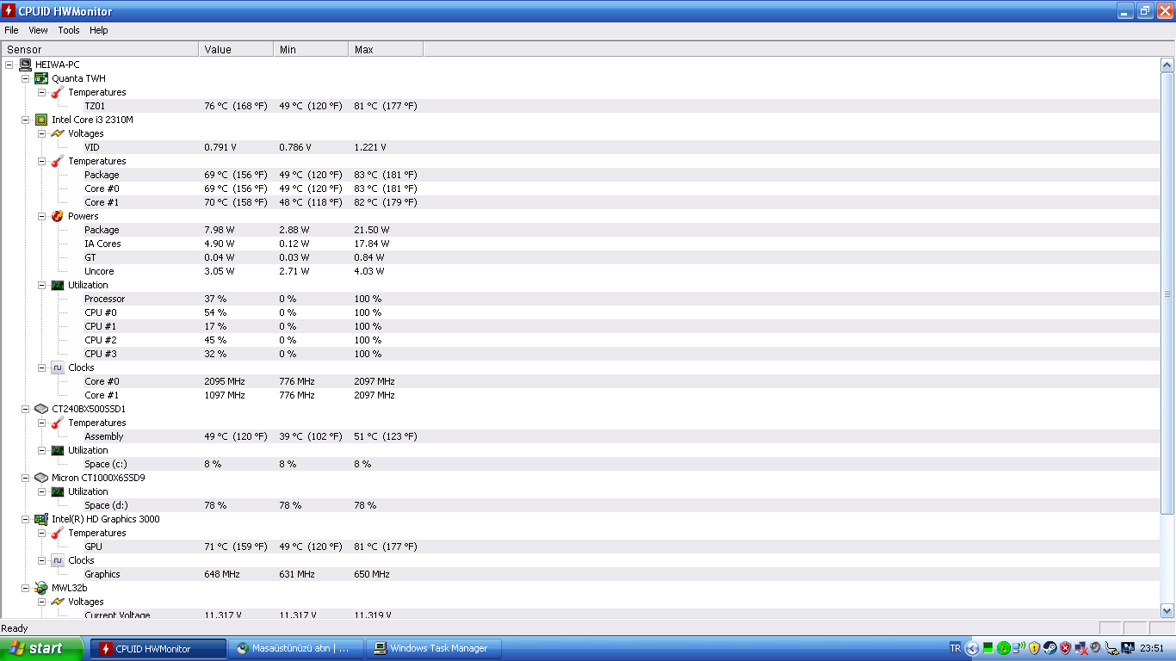
Task: Click the red shield with X tray icon
Action: 1066,648
